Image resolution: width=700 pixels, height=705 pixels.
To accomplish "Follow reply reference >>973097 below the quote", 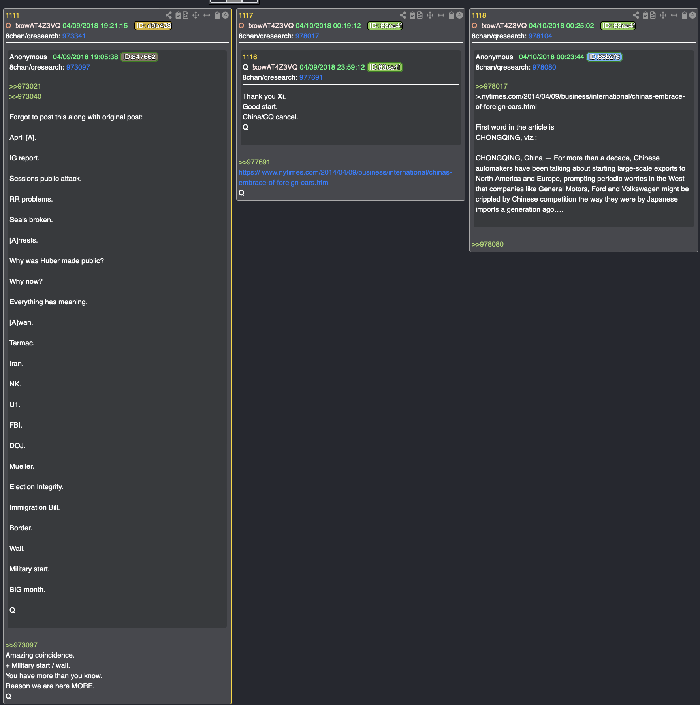I will [x=21, y=645].
